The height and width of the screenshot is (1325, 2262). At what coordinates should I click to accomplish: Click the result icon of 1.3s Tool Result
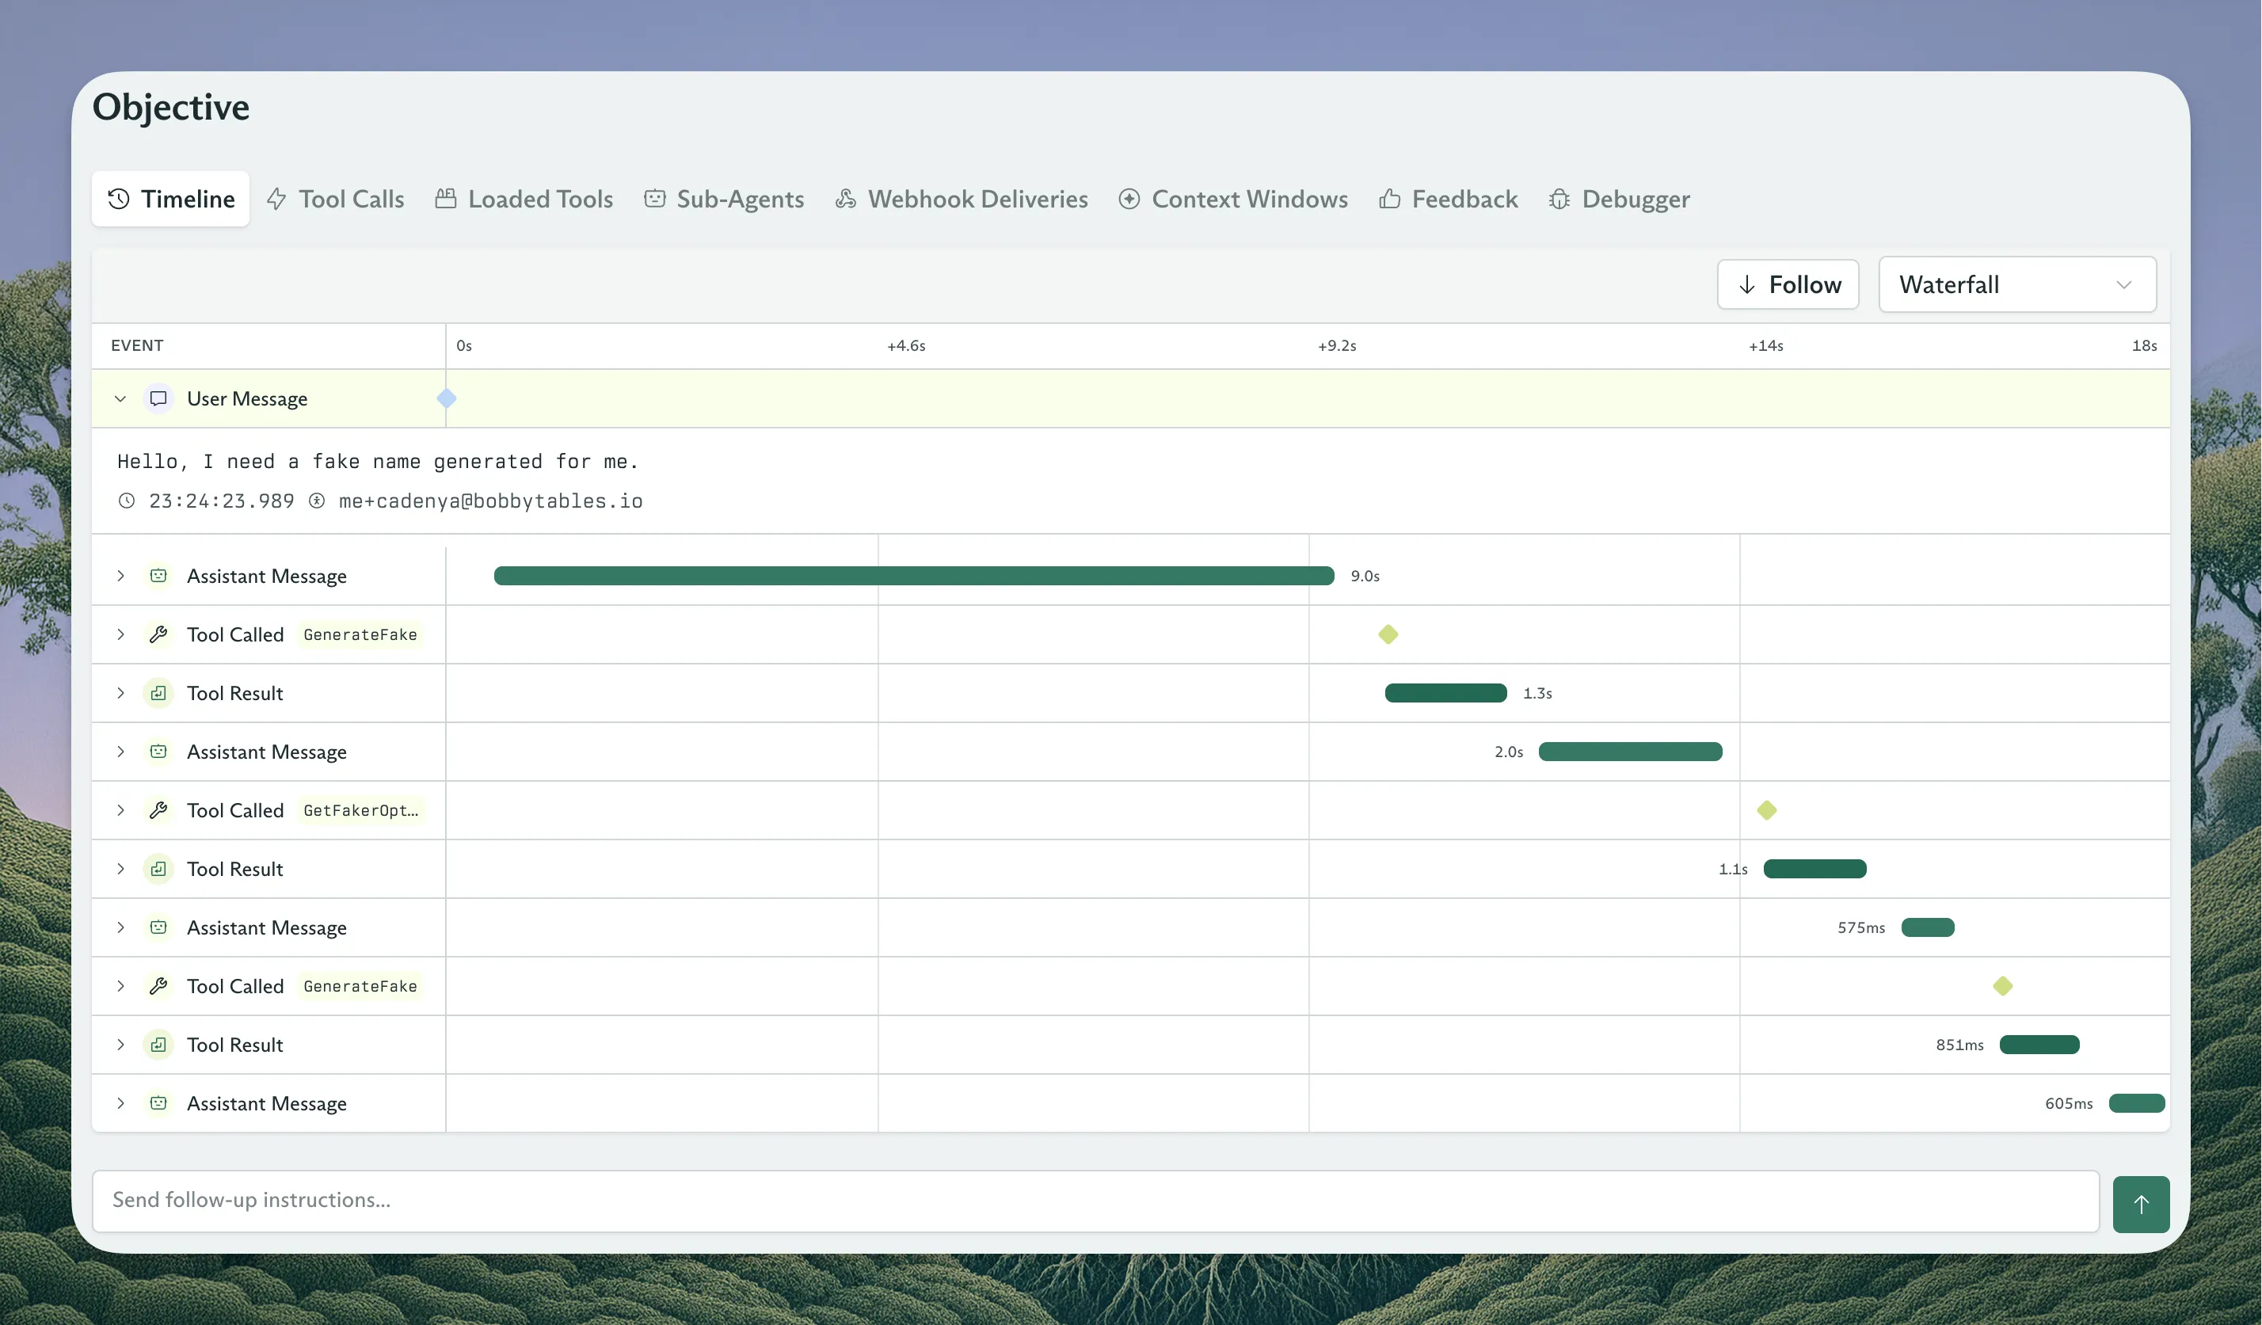click(159, 693)
